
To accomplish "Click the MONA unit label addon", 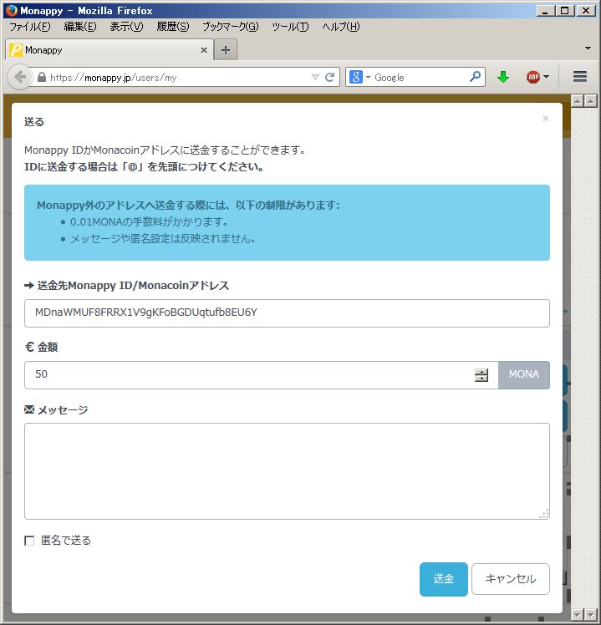I will 524,375.
